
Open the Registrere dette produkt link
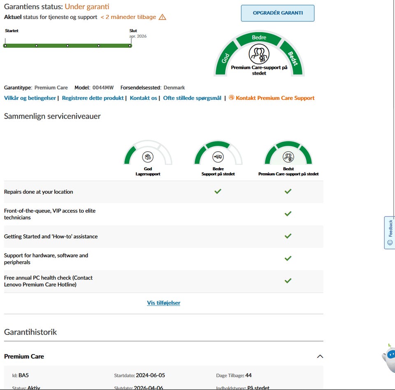pos(93,98)
